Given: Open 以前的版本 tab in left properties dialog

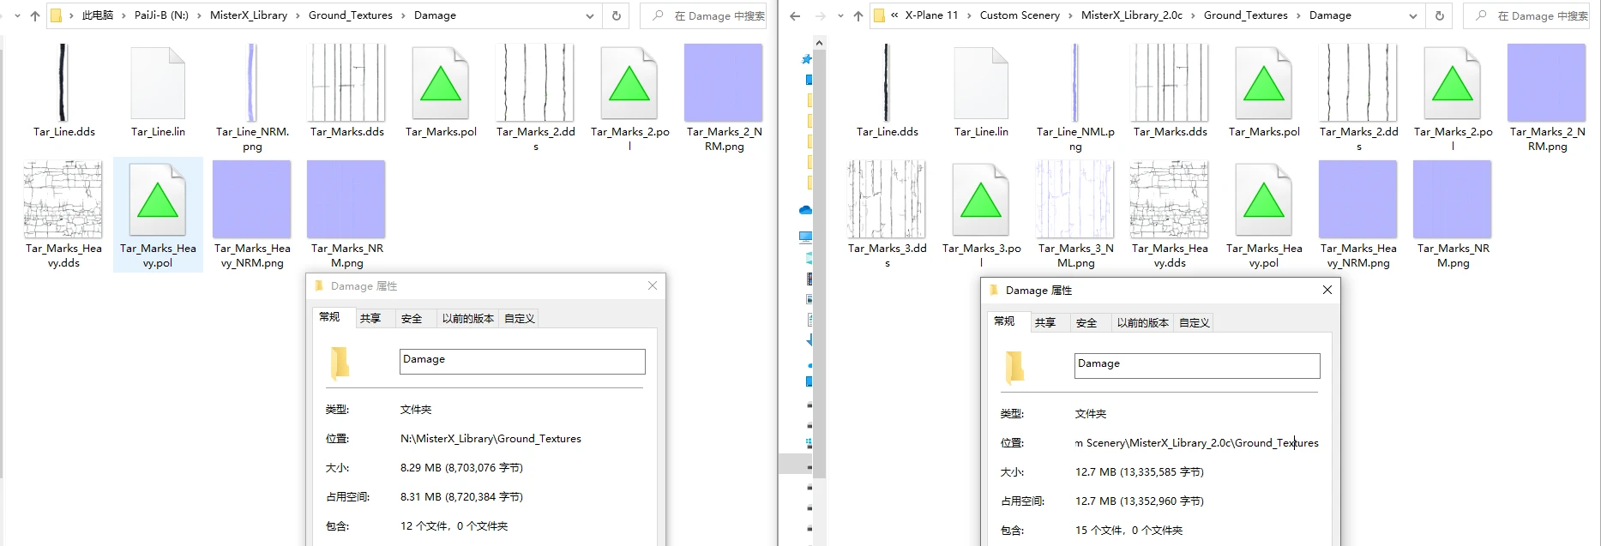Looking at the screenshot, I should pyautogui.click(x=467, y=318).
